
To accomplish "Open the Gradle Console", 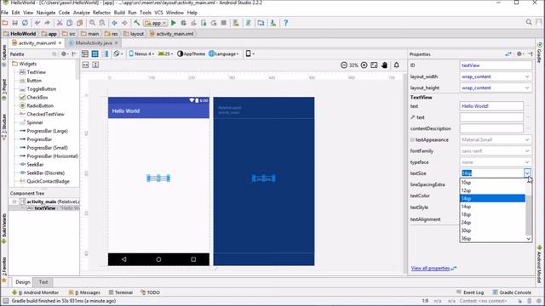I will pyautogui.click(x=512, y=292).
